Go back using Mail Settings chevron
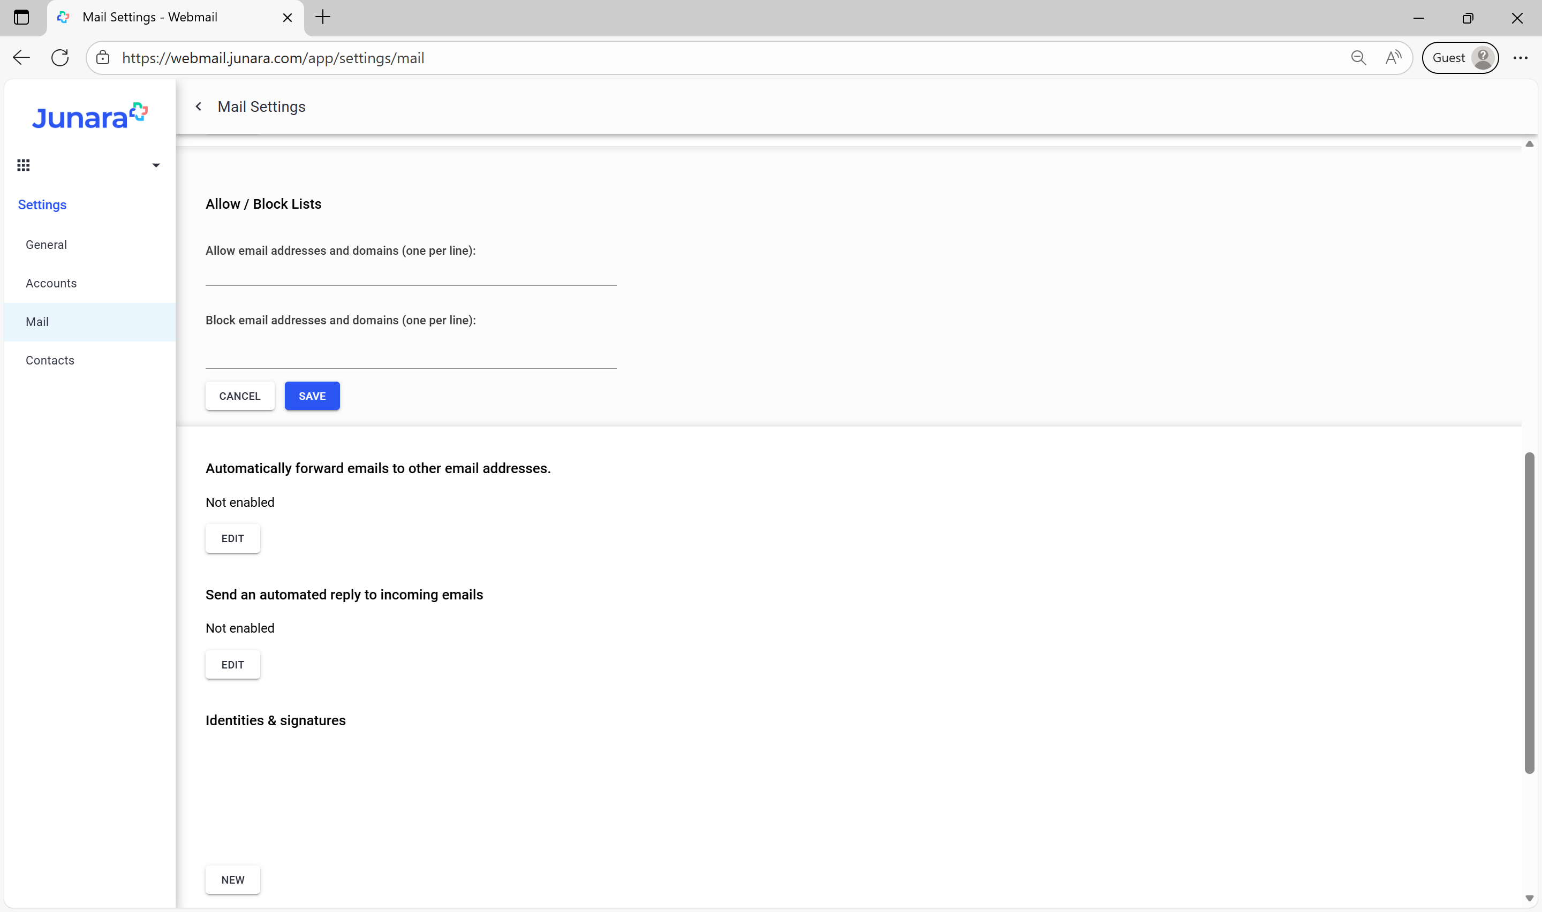Image resolution: width=1542 pixels, height=912 pixels. 199,107
